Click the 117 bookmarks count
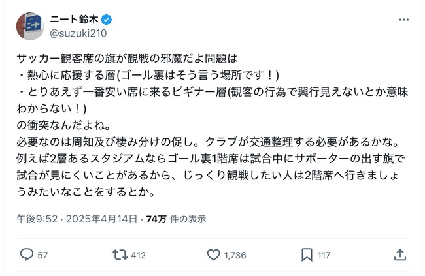 (x=324, y=255)
